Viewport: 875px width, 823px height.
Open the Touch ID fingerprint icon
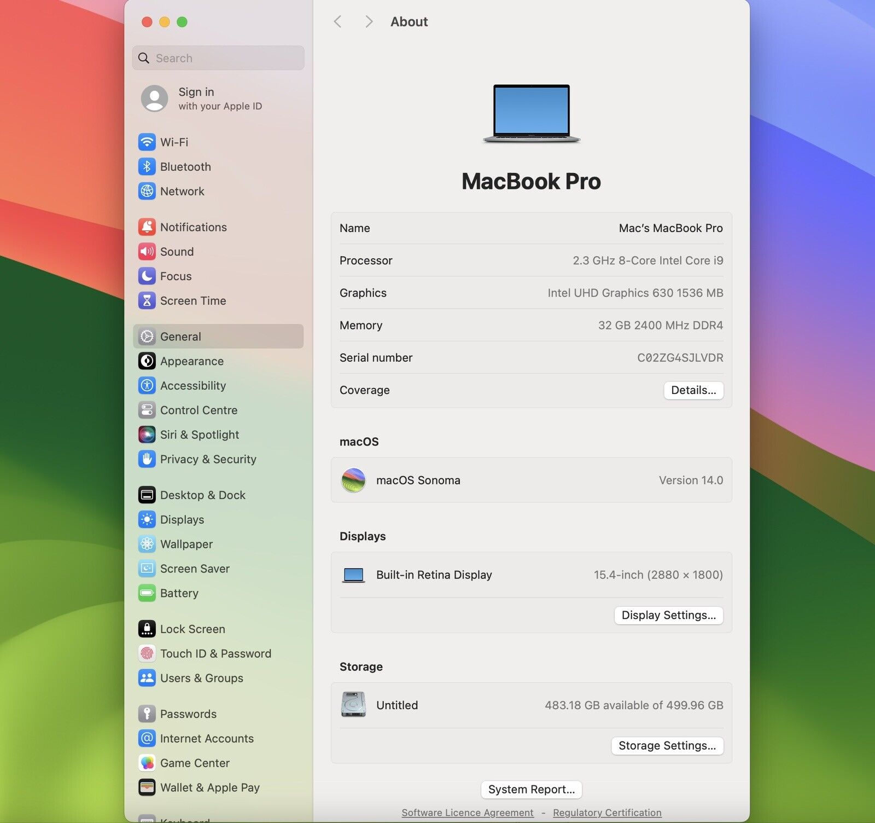(x=147, y=654)
